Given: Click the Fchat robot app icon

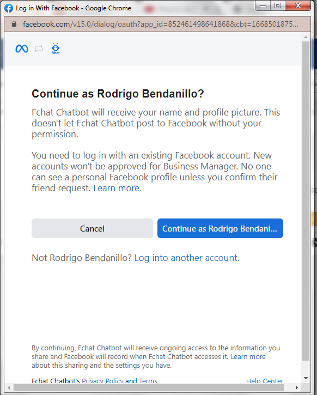Looking at the screenshot, I should 56,48.
